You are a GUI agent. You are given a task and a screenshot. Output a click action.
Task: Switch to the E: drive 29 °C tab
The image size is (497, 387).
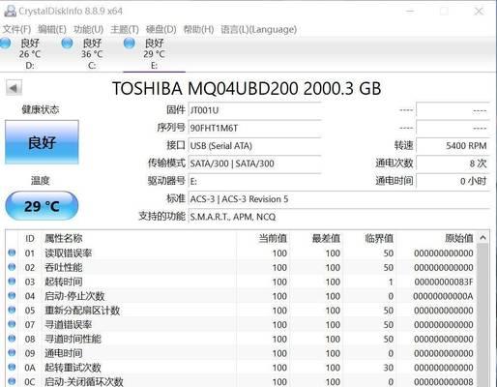pyautogui.click(x=154, y=54)
